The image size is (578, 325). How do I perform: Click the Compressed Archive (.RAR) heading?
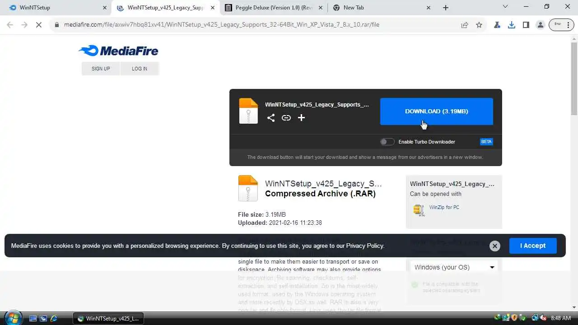click(320, 194)
